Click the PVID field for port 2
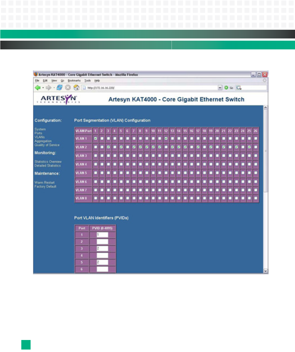The width and height of the screenshot is (295, 352). (x=102, y=242)
